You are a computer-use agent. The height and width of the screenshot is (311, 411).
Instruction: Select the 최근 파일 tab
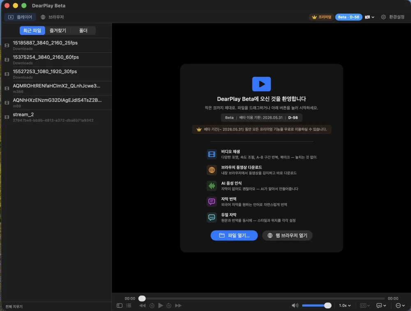click(32, 30)
